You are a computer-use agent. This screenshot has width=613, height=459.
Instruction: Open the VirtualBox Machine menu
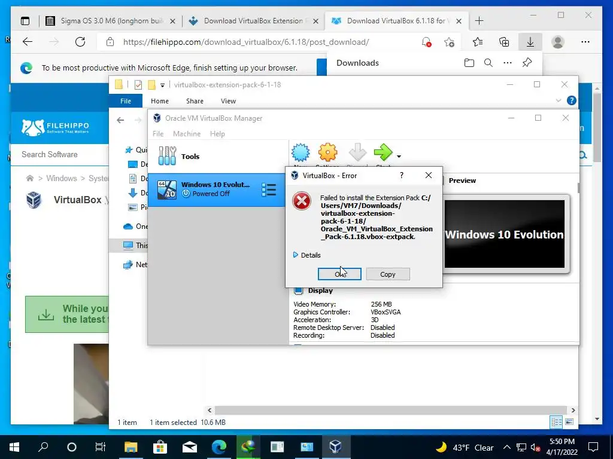(x=187, y=133)
